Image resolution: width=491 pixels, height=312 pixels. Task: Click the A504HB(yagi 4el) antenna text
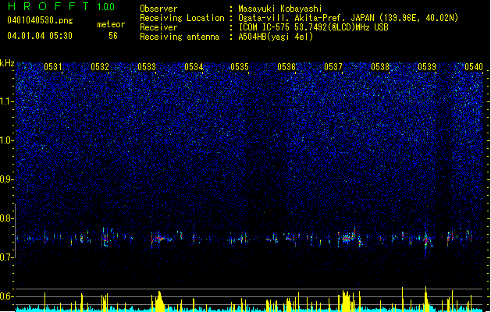(x=276, y=37)
